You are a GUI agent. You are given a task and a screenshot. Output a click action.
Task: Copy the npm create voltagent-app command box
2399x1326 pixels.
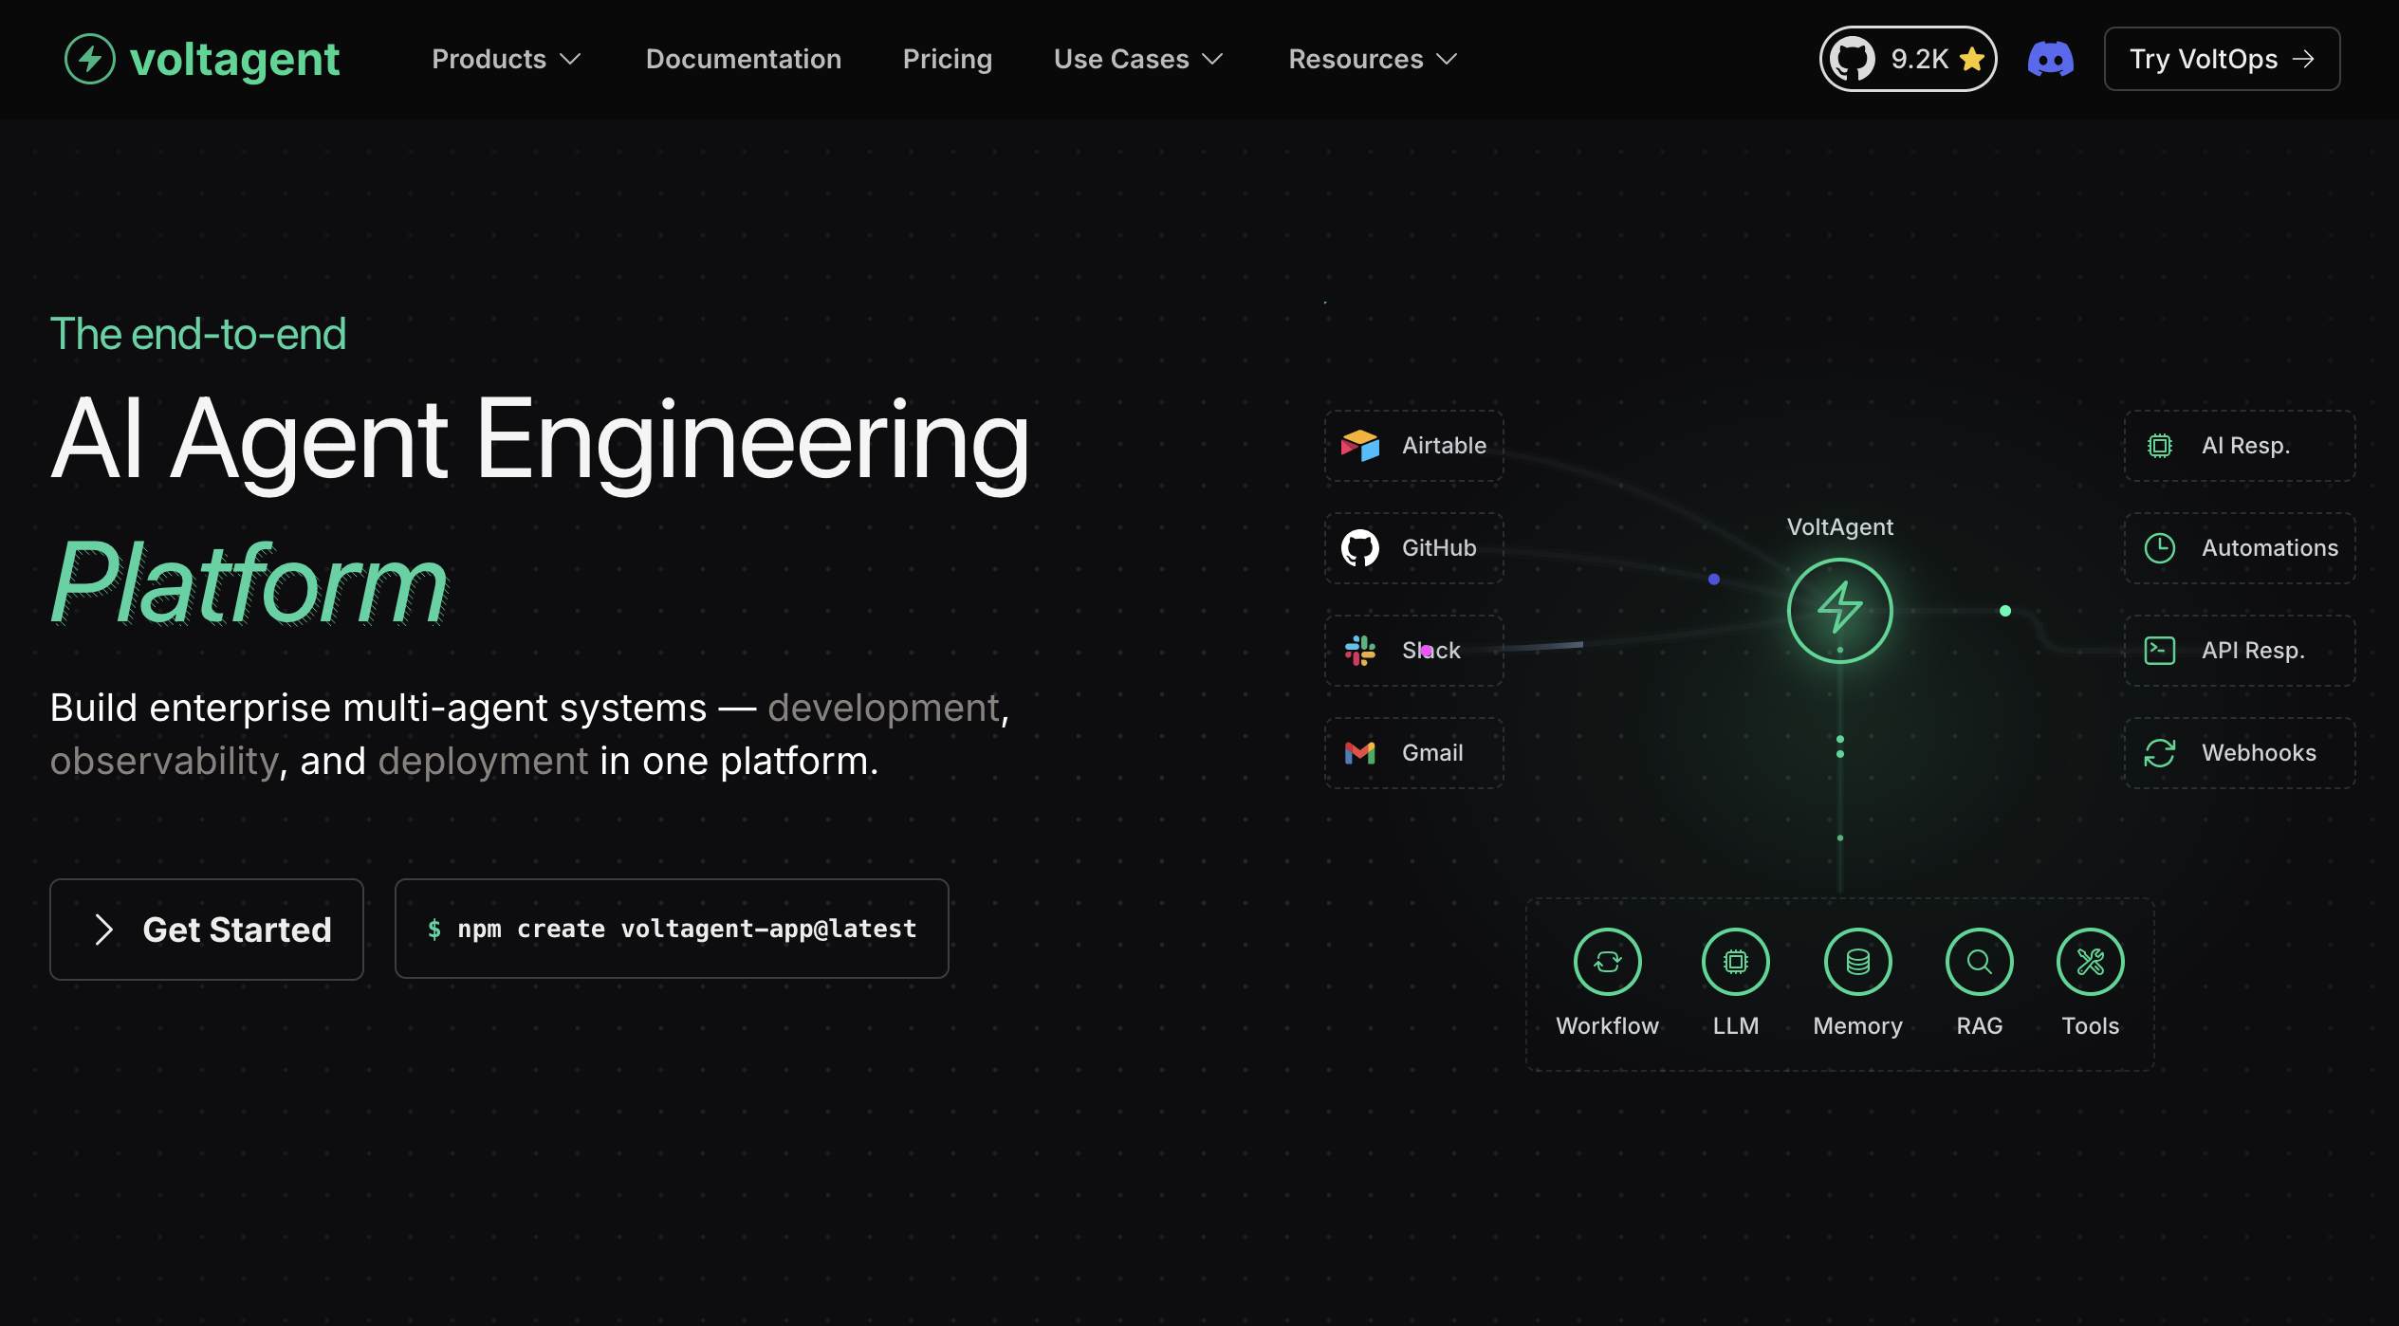pyautogui.click(x=672, y=929)
